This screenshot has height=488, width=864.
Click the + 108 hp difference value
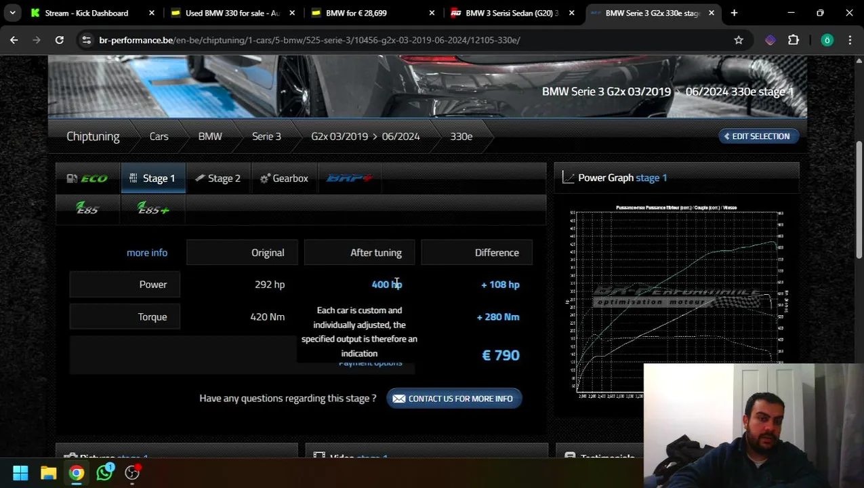500,285
